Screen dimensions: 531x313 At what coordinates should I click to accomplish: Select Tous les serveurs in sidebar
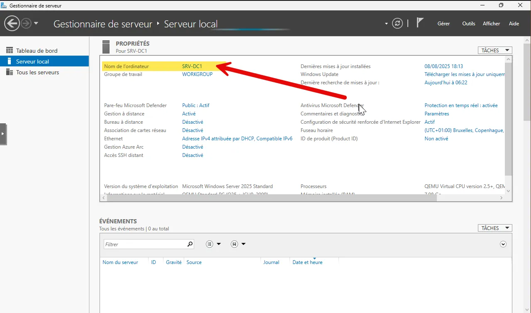[37, 72]
